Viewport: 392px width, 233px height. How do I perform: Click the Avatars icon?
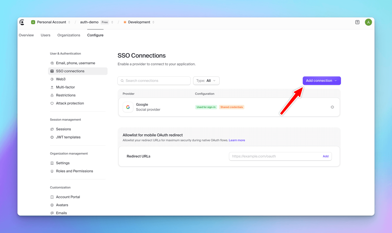click(52, 205)
